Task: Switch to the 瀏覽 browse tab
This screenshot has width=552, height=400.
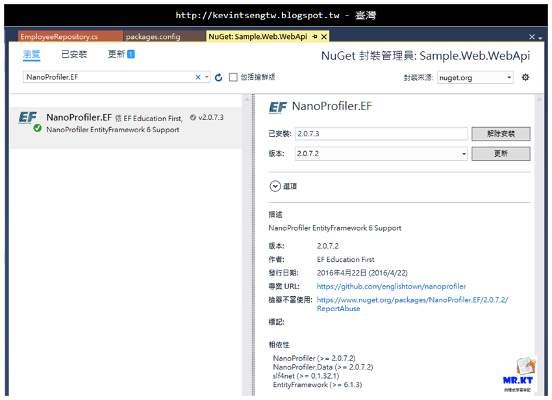Action: tap(31, 54)
